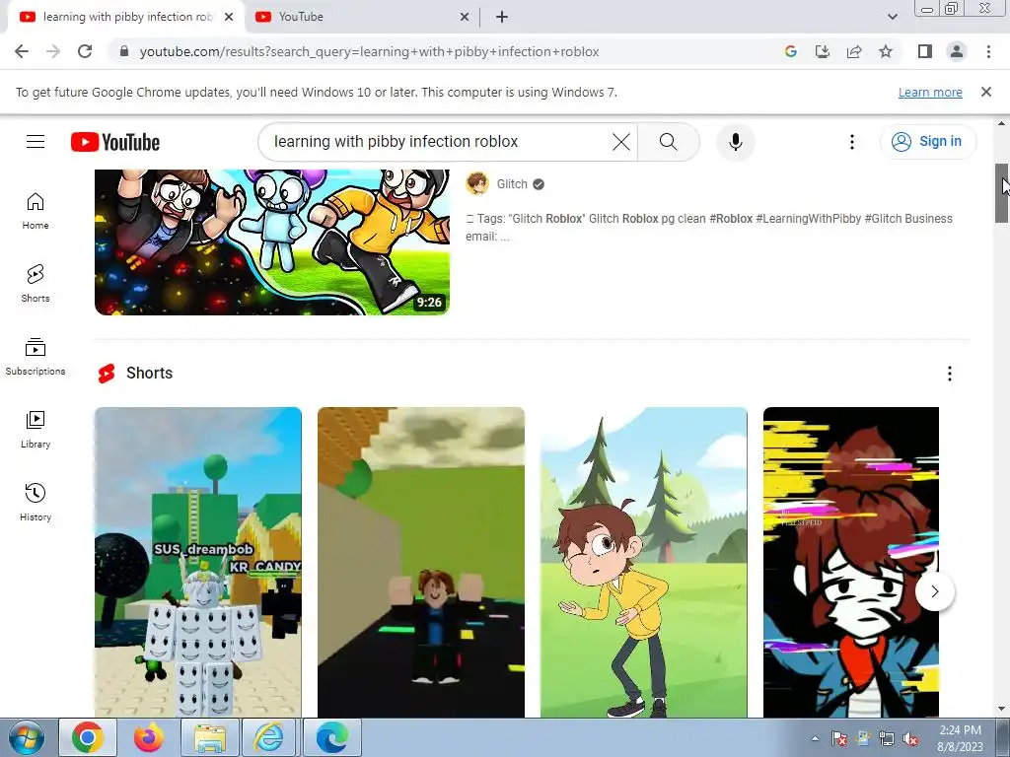
Task: Open the Windows Start menu
Action: coord(27,737)
